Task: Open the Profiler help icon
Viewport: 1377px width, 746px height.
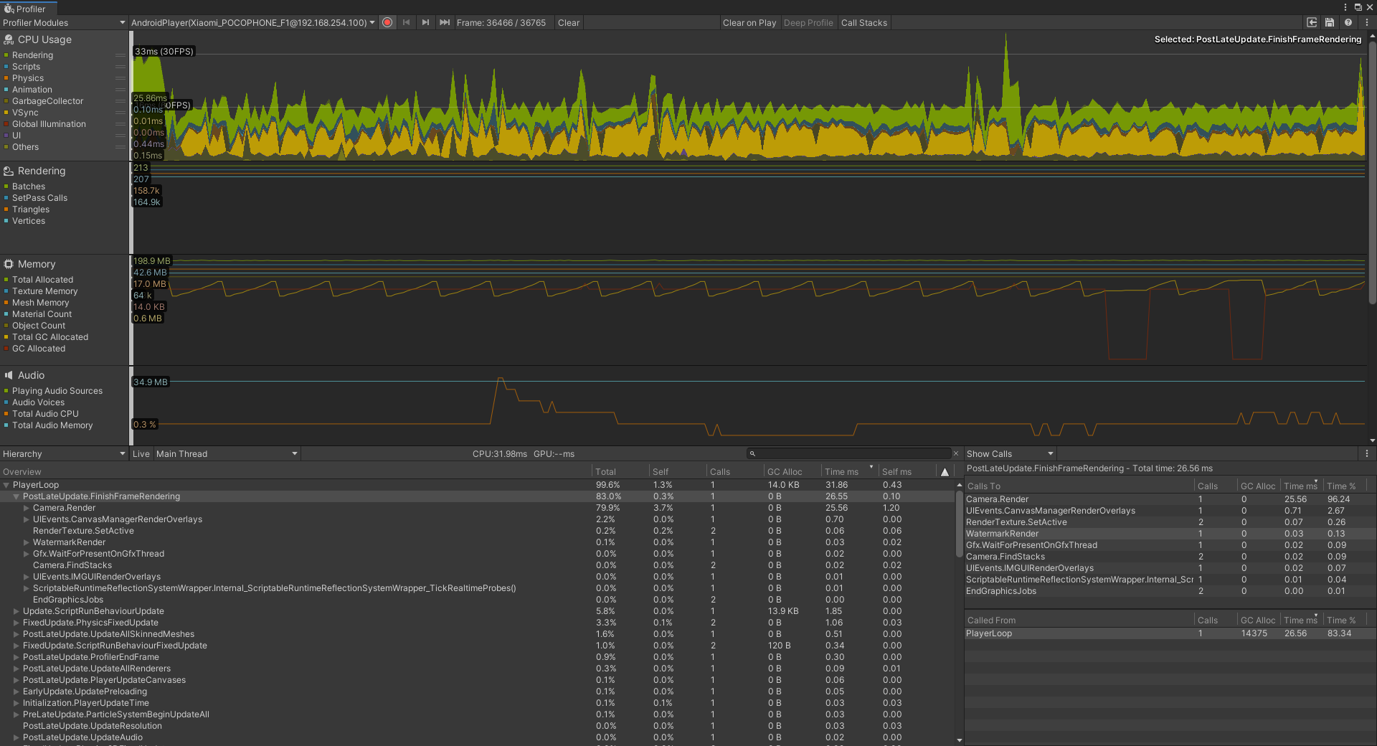Action: click(1348, 22)
